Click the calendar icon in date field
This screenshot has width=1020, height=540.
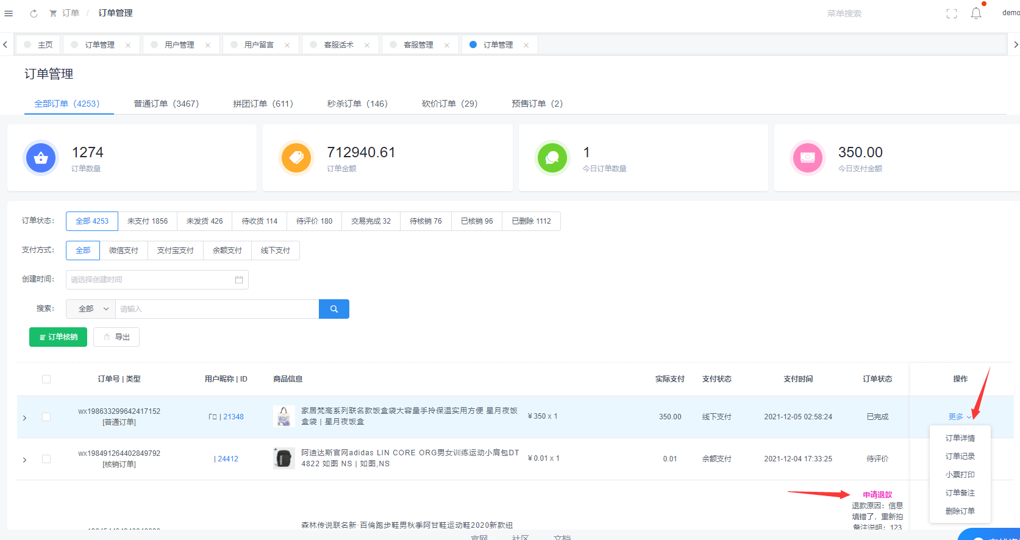[x=239, y=280]
